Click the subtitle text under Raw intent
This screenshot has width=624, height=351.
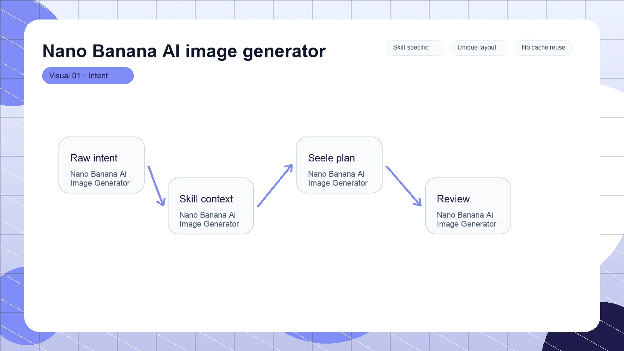coord(100,178)
